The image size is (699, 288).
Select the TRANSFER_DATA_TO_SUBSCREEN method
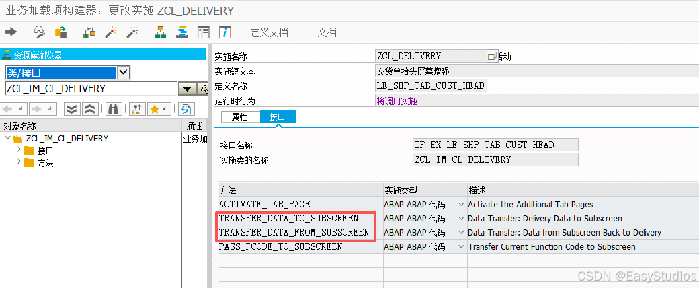tap(288, 218)
